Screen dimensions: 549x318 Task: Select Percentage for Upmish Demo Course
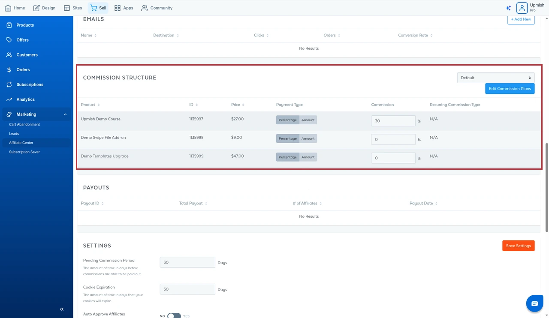coord(288,120)
